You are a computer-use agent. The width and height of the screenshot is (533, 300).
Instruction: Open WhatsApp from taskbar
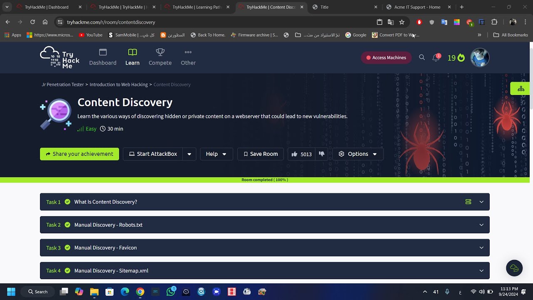171,292
